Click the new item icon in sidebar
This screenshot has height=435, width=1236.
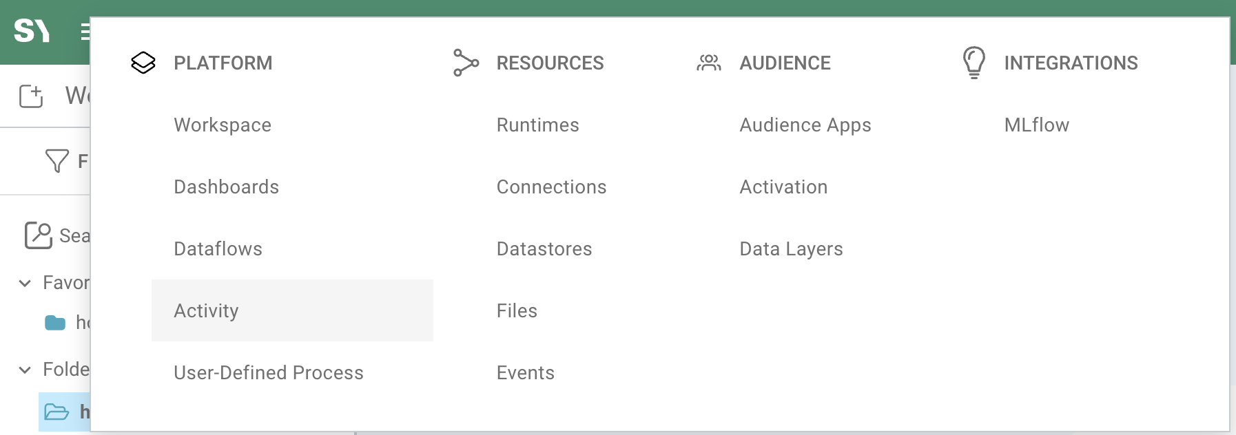click(31, 96)
